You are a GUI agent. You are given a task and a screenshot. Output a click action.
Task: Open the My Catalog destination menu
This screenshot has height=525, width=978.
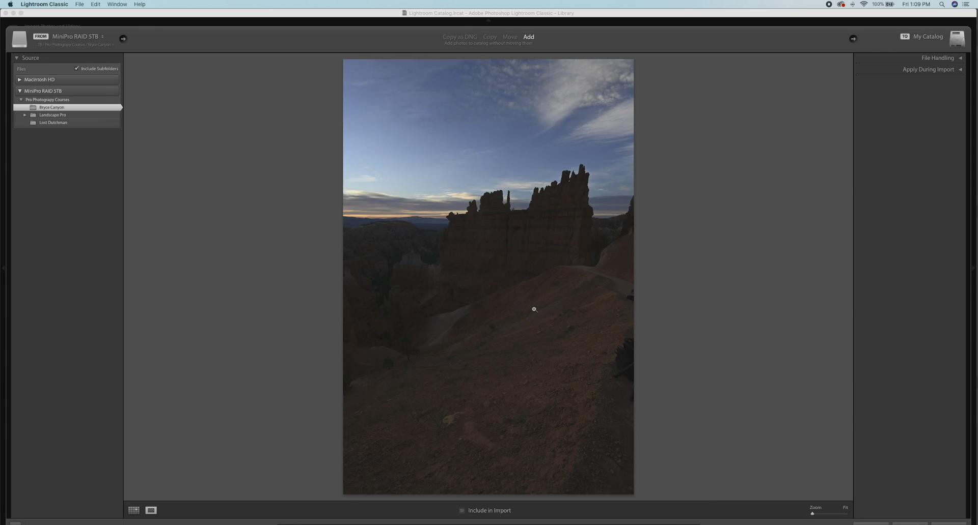tap(928, 37)
